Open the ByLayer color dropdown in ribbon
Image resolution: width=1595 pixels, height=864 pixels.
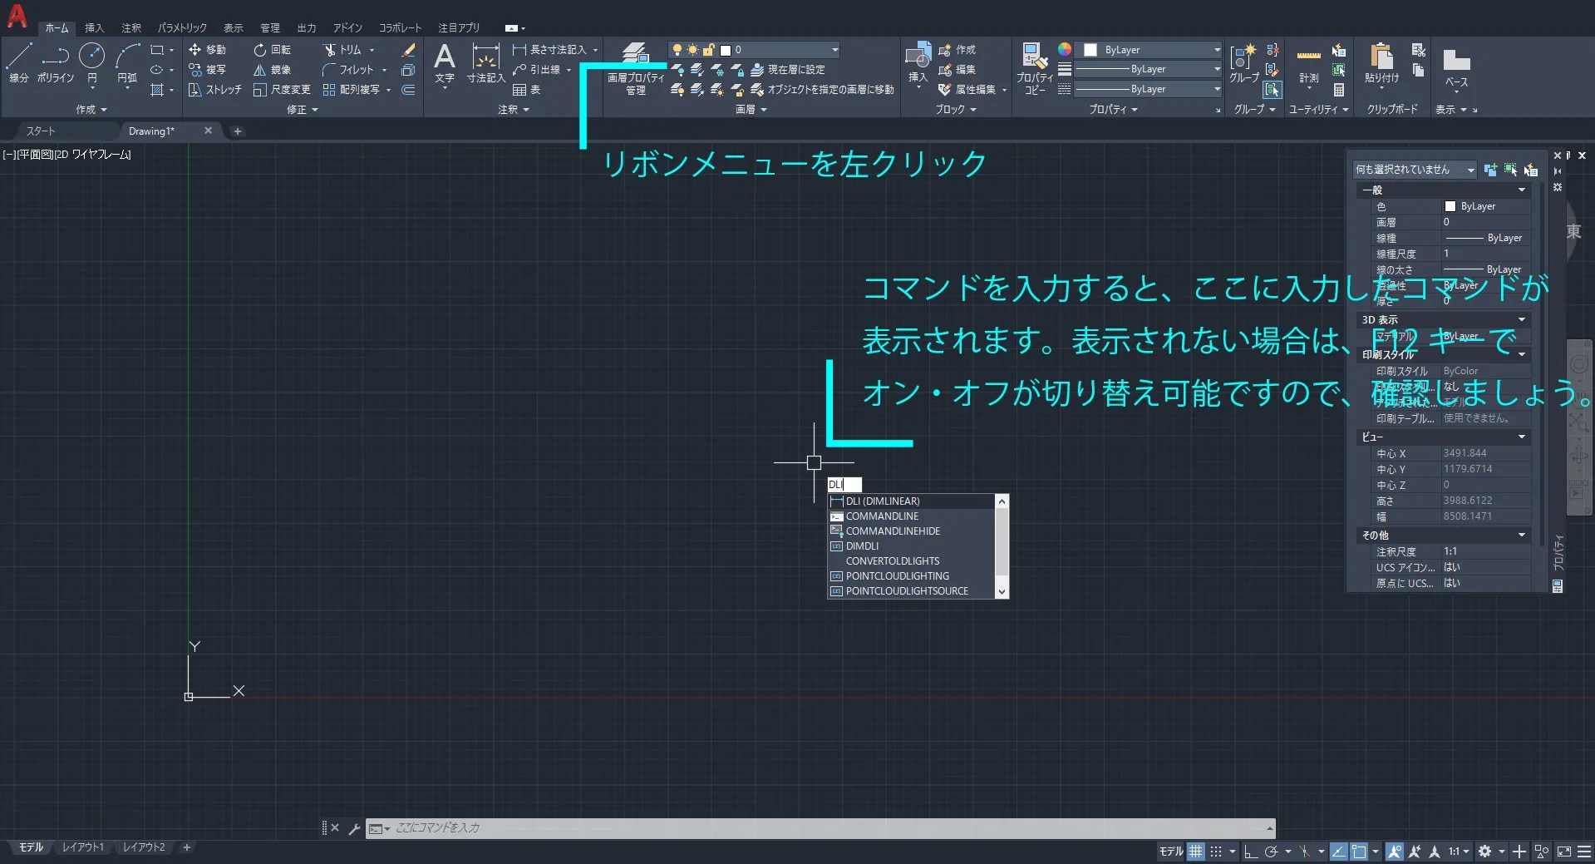tap(1148, 50)
